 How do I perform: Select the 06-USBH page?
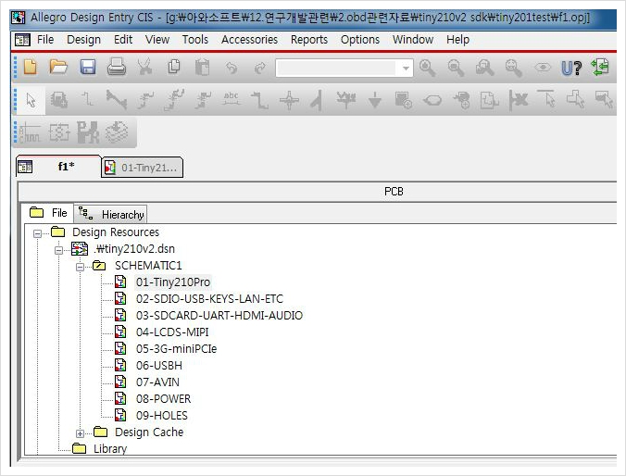tap(159, 366)
